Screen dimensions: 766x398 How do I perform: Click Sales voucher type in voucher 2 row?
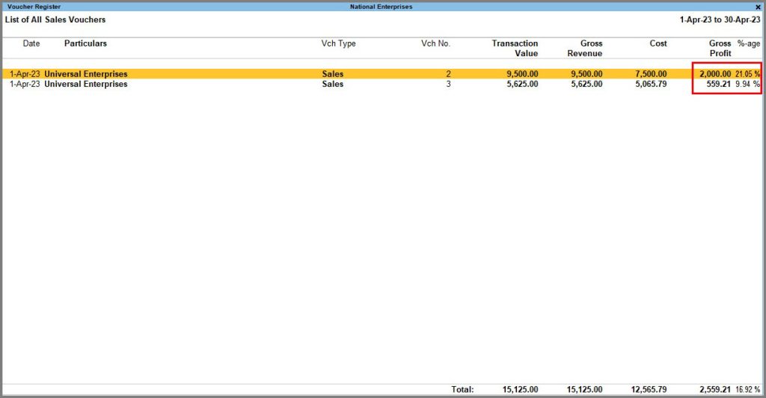pos(333,74)
